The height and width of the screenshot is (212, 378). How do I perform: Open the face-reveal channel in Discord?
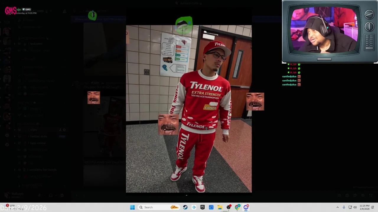38,143
